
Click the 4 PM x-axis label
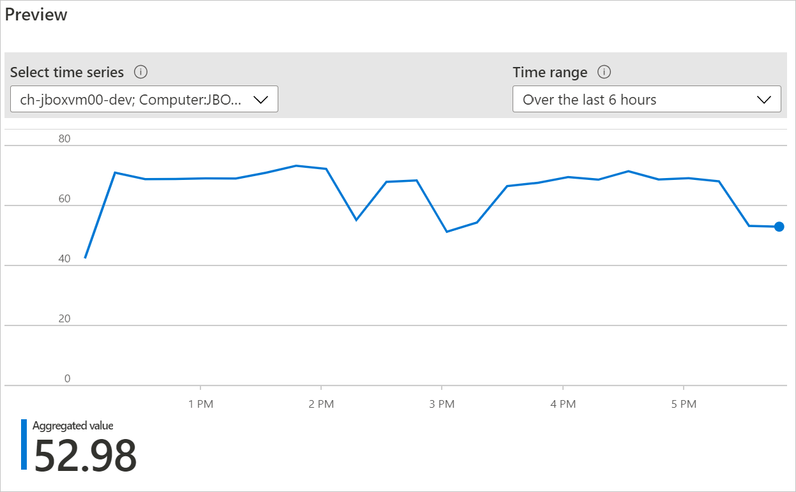(x=562, y=404)
